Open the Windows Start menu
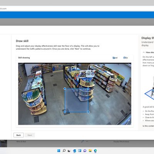This screenshot has width=154, height=154. point(59,151)
